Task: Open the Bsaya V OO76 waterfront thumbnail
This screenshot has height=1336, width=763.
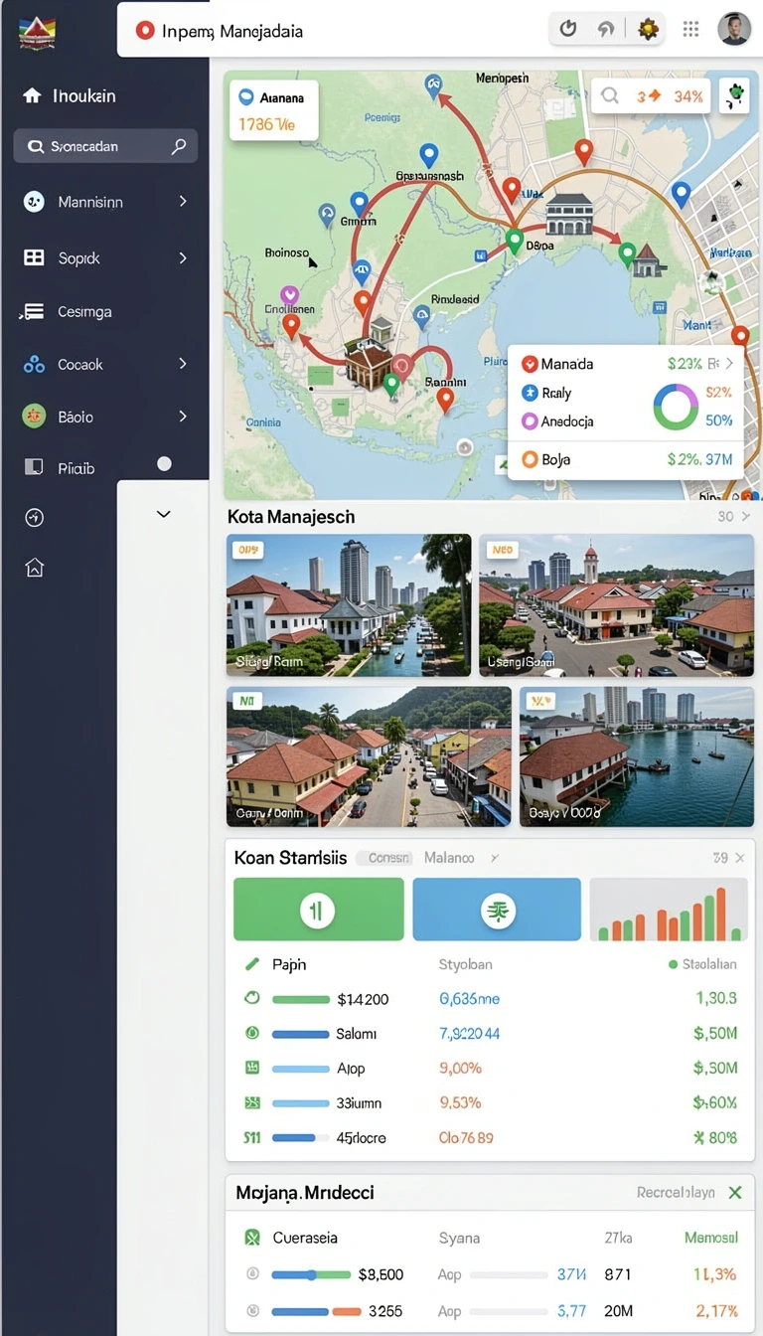Action: [x=636, y=755]
